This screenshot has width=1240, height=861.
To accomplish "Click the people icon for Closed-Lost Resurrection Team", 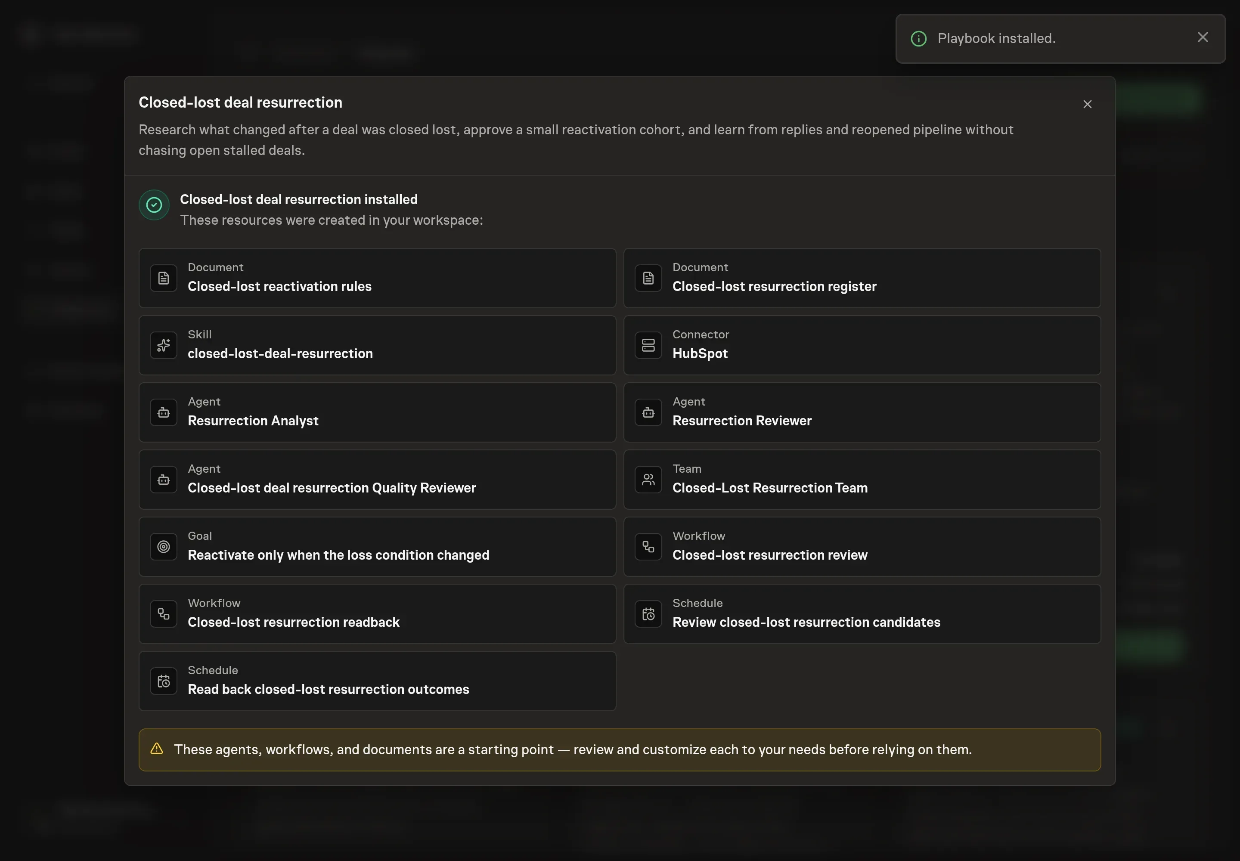I will tap(648, 480).
